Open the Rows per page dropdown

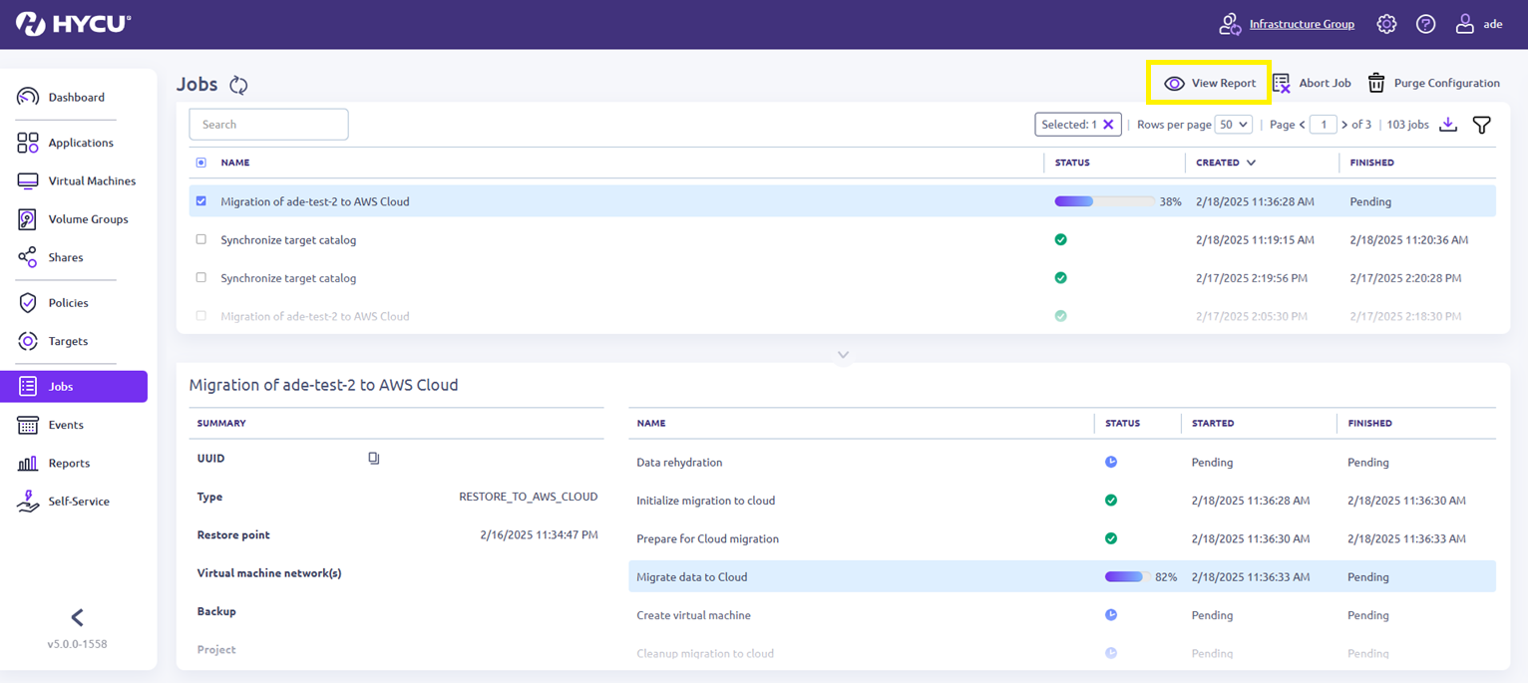tap(1234, 125)
